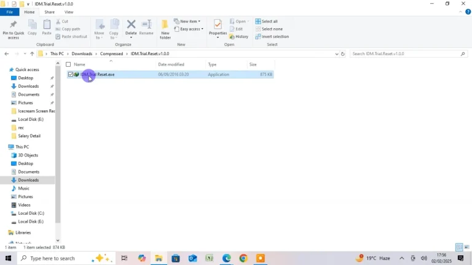
Task: Open Task View on taskbar
Action: click(124, 258)
